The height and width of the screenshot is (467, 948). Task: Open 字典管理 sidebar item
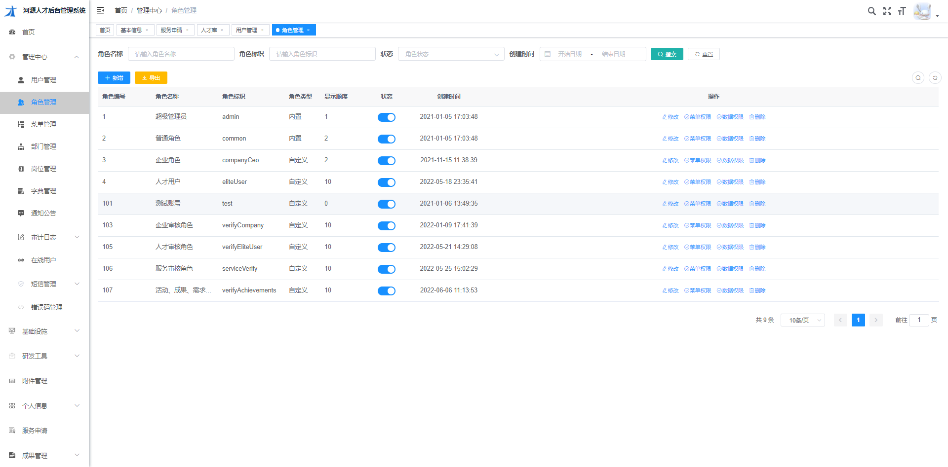[43, 191]
